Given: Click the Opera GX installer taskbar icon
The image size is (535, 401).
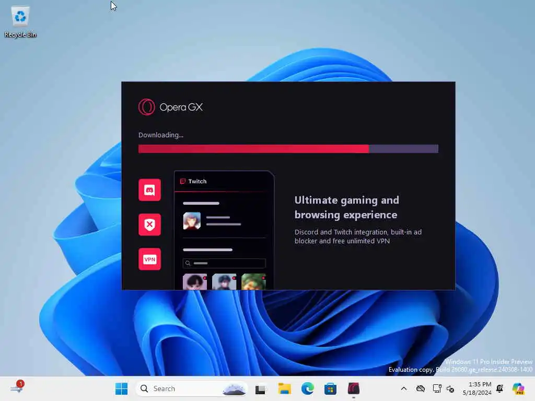Looking at the screenshot, I should (354, 388).
